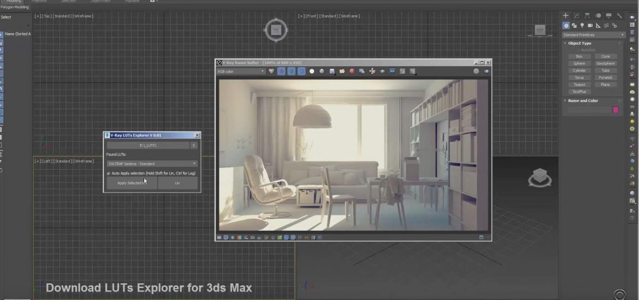Select the Cameras category icon
The image size is (639, 300).
click(x=590, y=26)
